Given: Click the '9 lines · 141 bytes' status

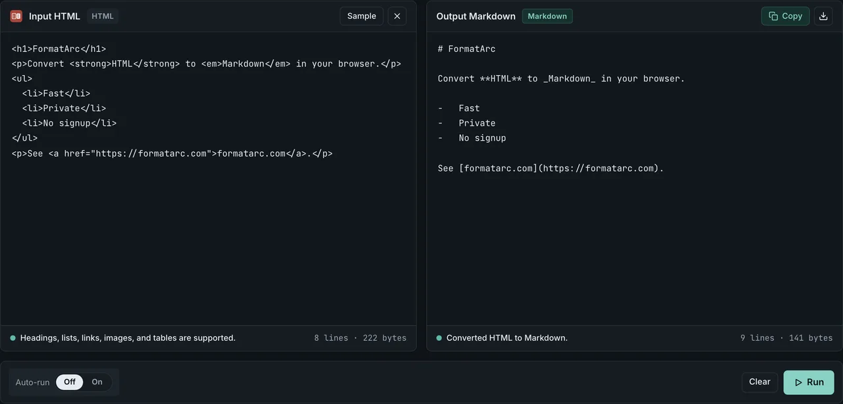Looking at the screenshot, I should click(x=786, y=338).
